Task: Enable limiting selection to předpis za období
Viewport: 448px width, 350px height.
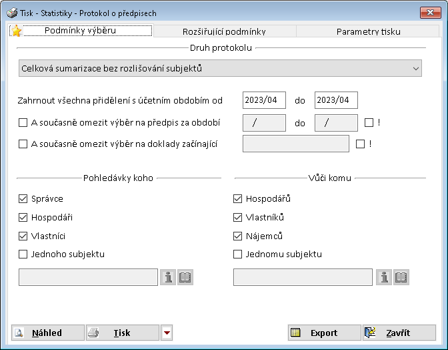Action: (x=23, y=123)
